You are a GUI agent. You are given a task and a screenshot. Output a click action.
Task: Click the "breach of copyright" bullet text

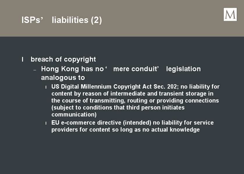point(63,59)
